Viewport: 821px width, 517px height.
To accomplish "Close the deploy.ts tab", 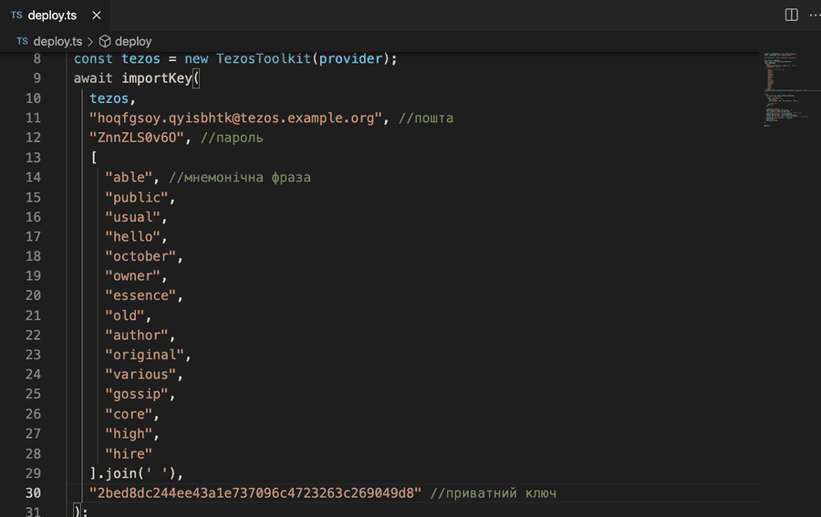I will coord(96,16).
